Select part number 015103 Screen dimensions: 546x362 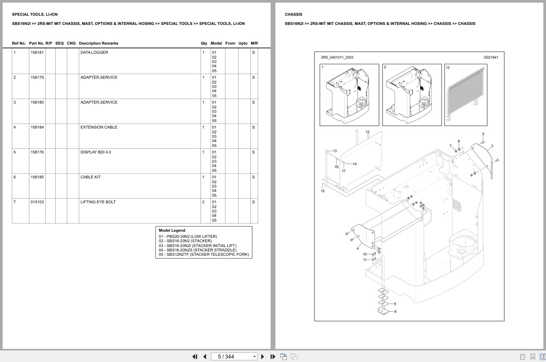click(37, 202)
